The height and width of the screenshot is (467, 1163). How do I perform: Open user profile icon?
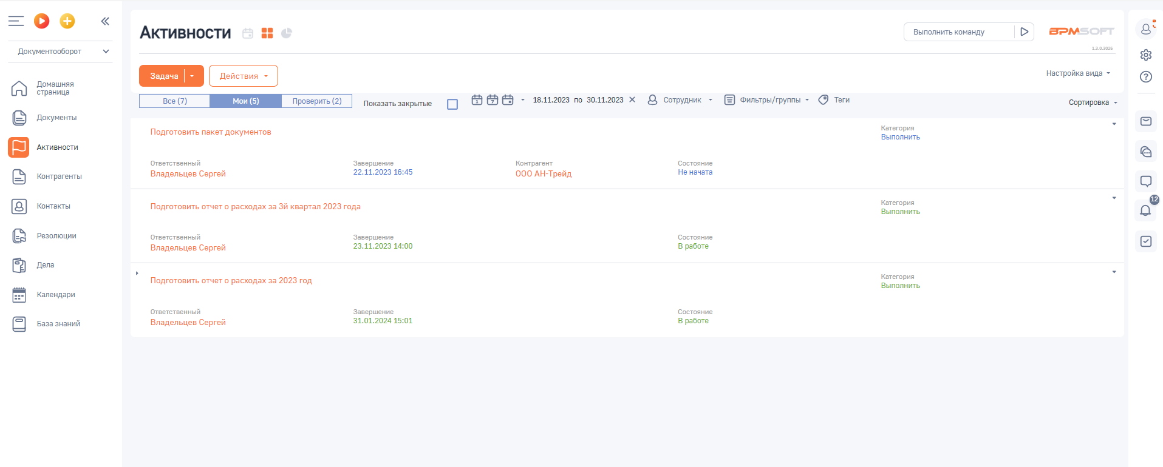[x=1146, y=29]
